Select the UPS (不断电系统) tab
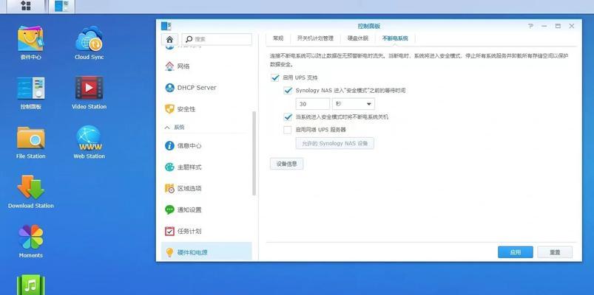This screenshot has height=295, width=594. [395, 38]
